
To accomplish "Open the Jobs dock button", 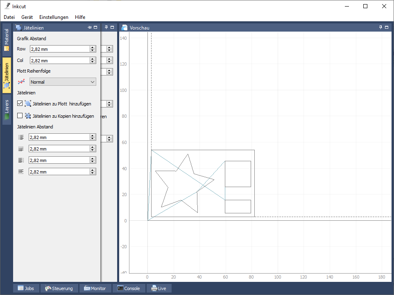I will point(26,288).
